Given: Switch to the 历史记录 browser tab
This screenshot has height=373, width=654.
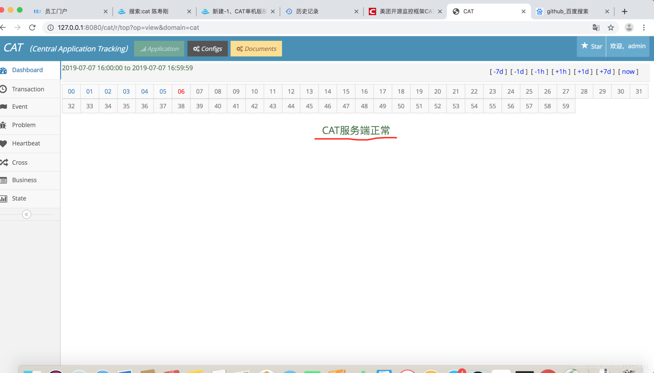Looking at the screenshot, I should [307, 11].
